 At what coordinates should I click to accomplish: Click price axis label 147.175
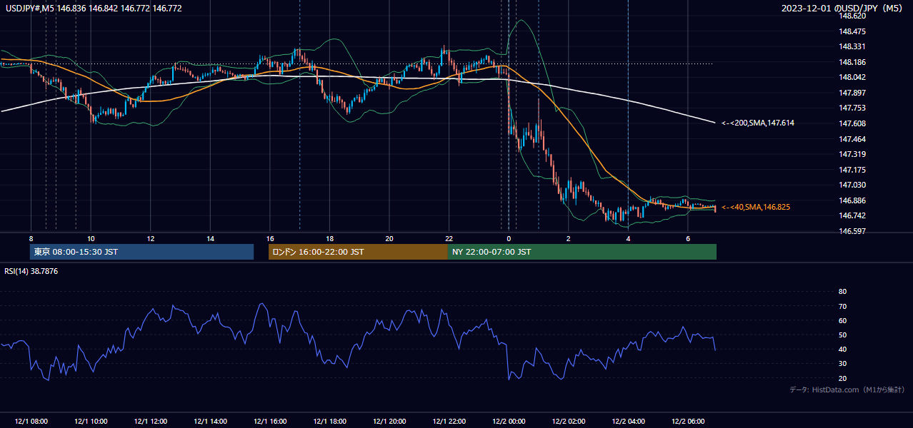(852, 170)
